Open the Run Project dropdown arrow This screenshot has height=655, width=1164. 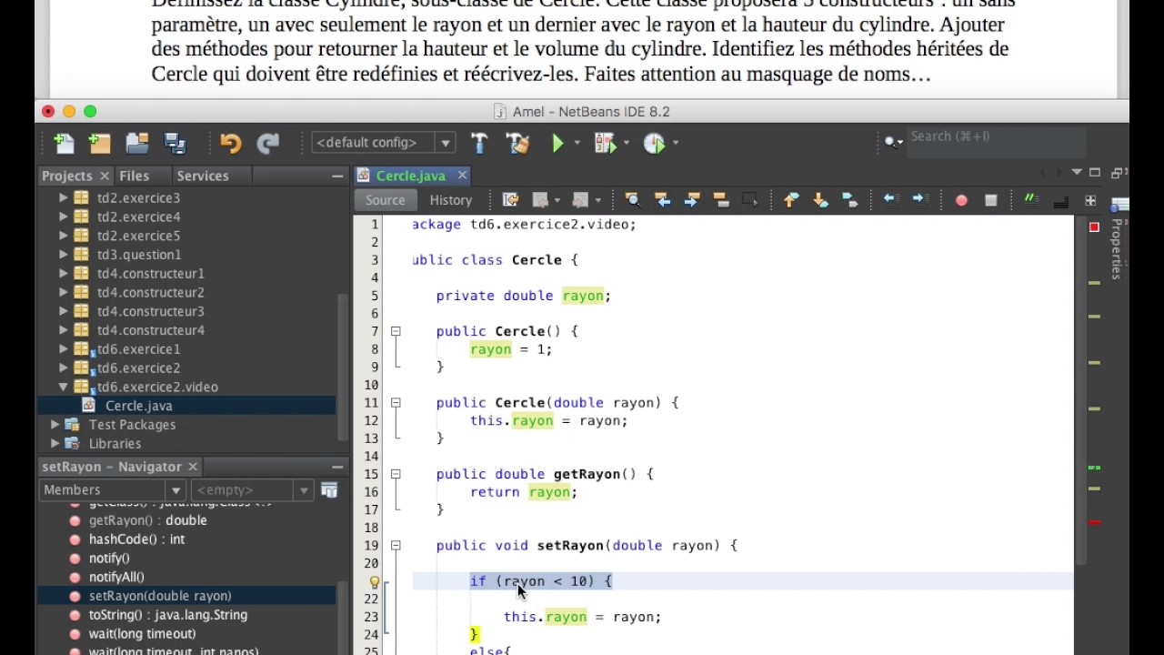pos(577,143)
